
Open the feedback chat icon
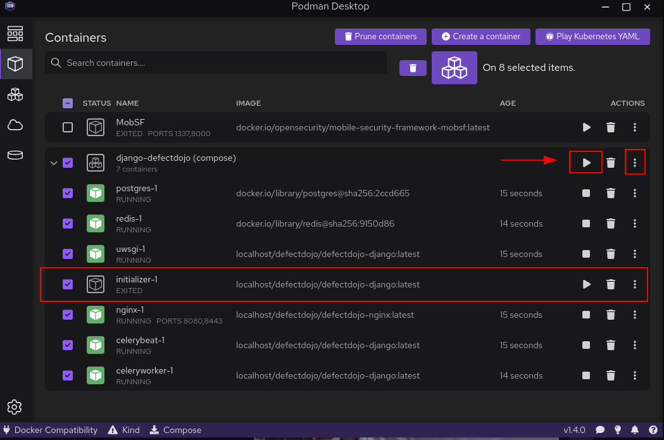pos(600,430)
